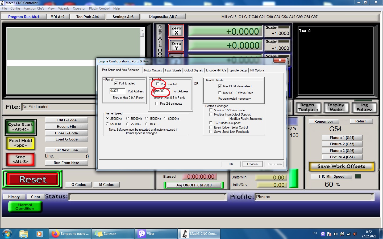383x239 pixels.
Task: Click the Profile name field
Action: (314, 197)
